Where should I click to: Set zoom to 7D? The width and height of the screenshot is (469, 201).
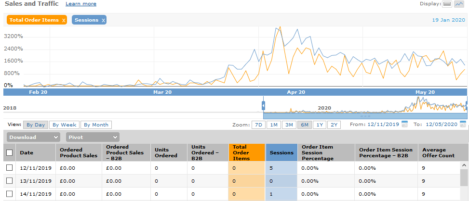(258, 125)
